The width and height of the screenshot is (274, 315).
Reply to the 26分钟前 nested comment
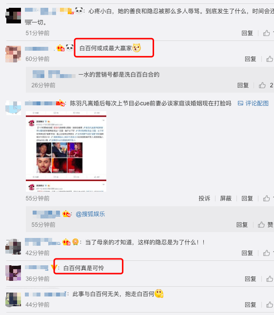coord(243,85)
